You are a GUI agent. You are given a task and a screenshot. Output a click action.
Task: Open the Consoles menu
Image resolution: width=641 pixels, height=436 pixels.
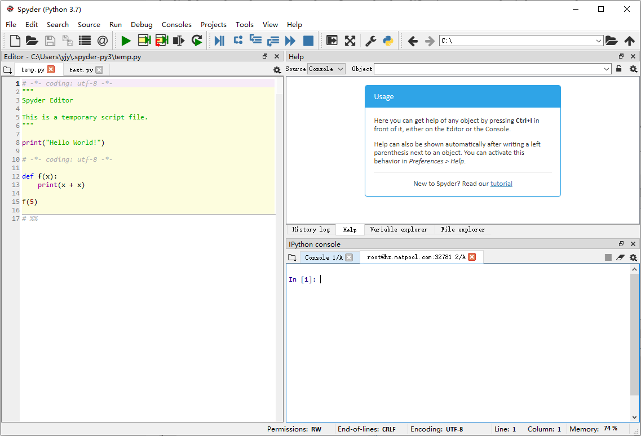click(176, 25)
